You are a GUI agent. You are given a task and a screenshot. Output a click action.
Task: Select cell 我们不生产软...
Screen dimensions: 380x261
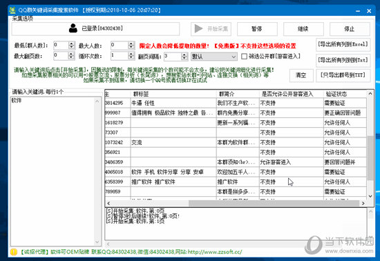point(238,103)
